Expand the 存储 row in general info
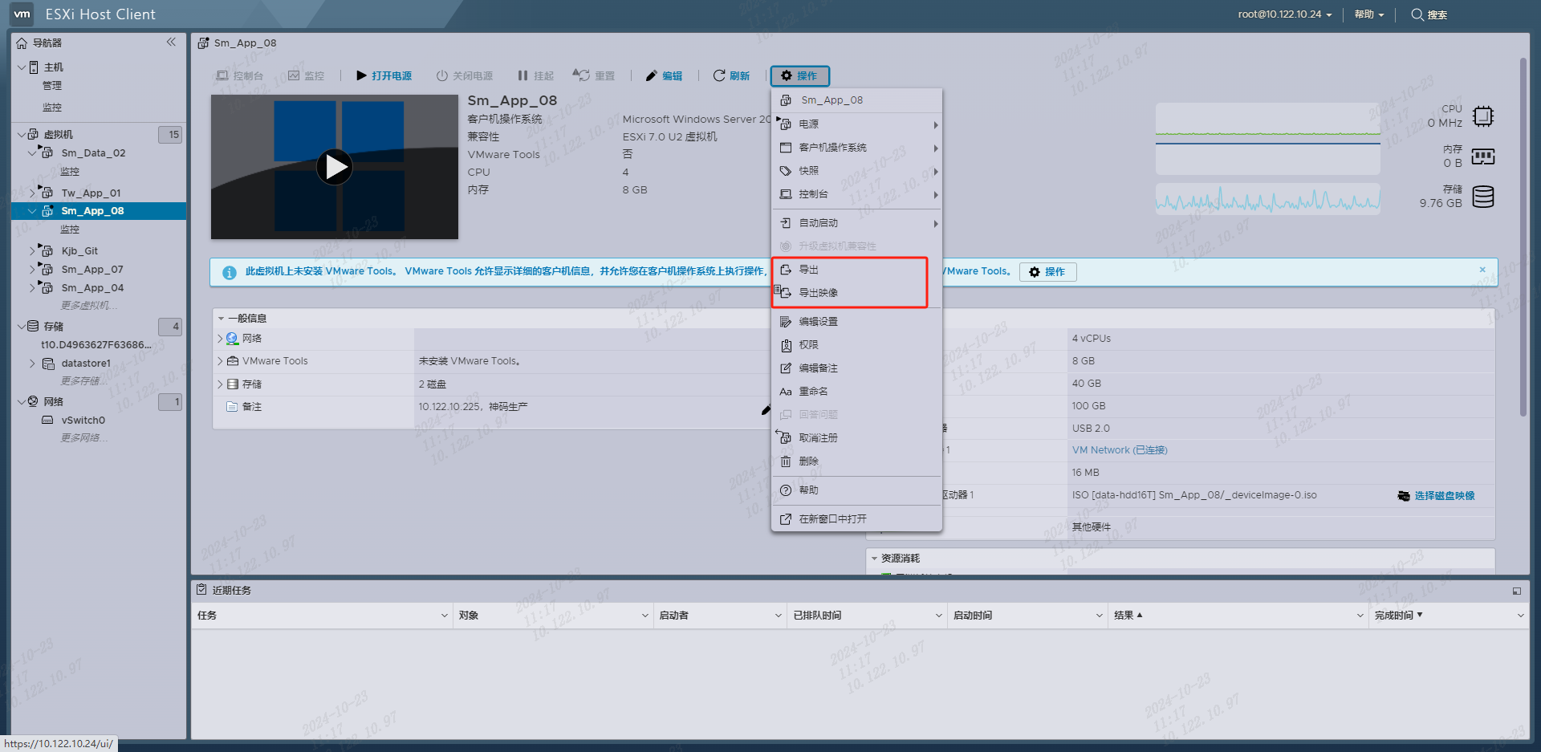The image size is (1541, 752). coord(220,384)
